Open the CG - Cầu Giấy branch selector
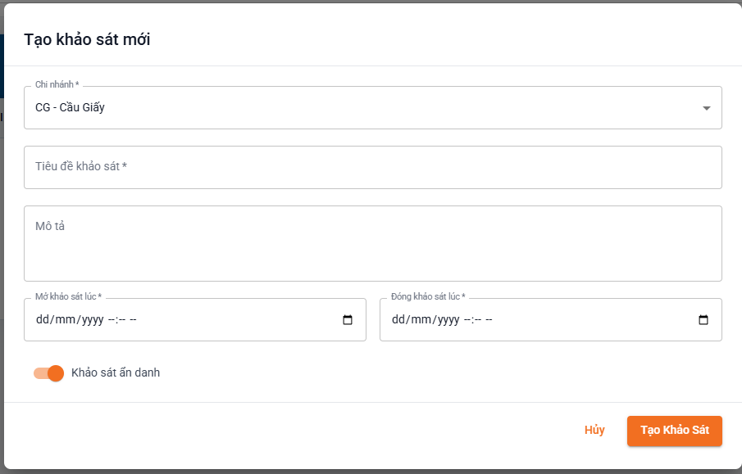The image size is (742, 474). tap(373, 108)
